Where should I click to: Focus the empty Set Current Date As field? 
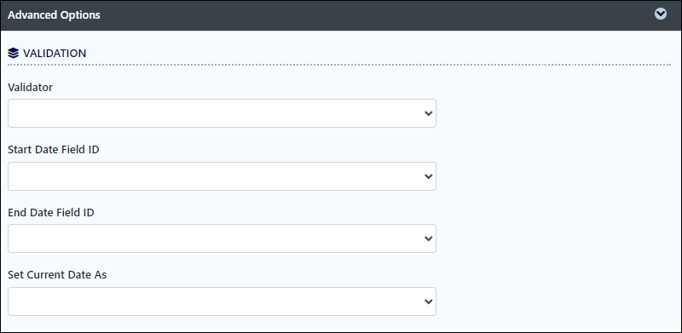[216, 301]
